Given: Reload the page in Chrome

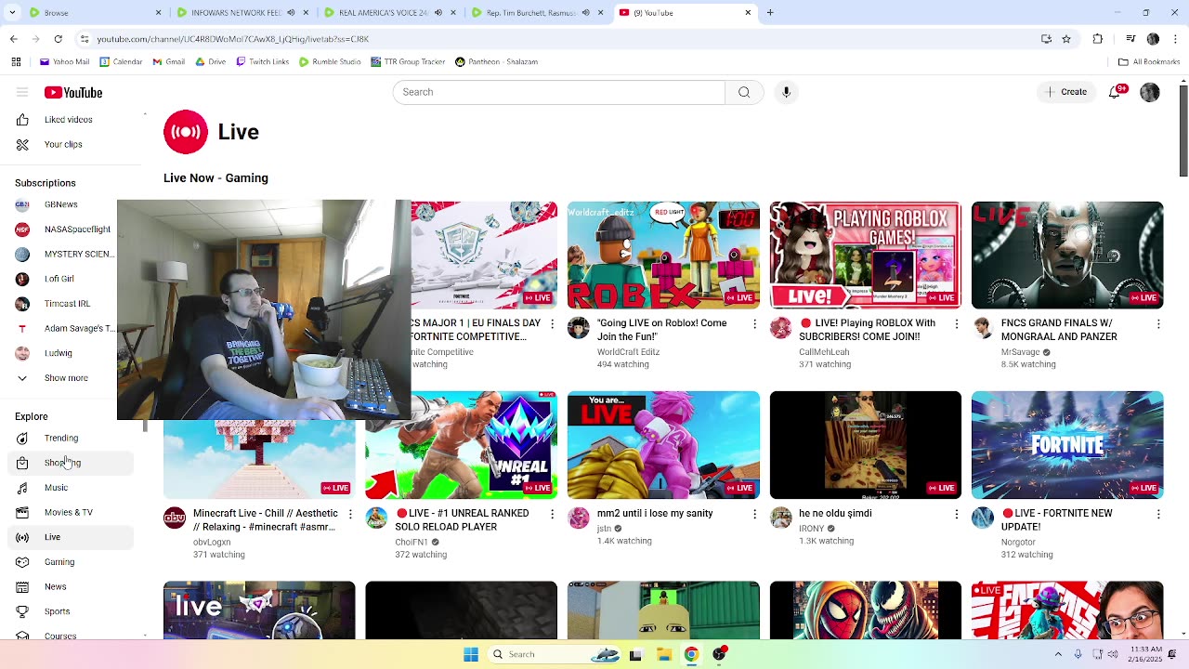Looking at the screenshot, I should (x=58, y=39).
